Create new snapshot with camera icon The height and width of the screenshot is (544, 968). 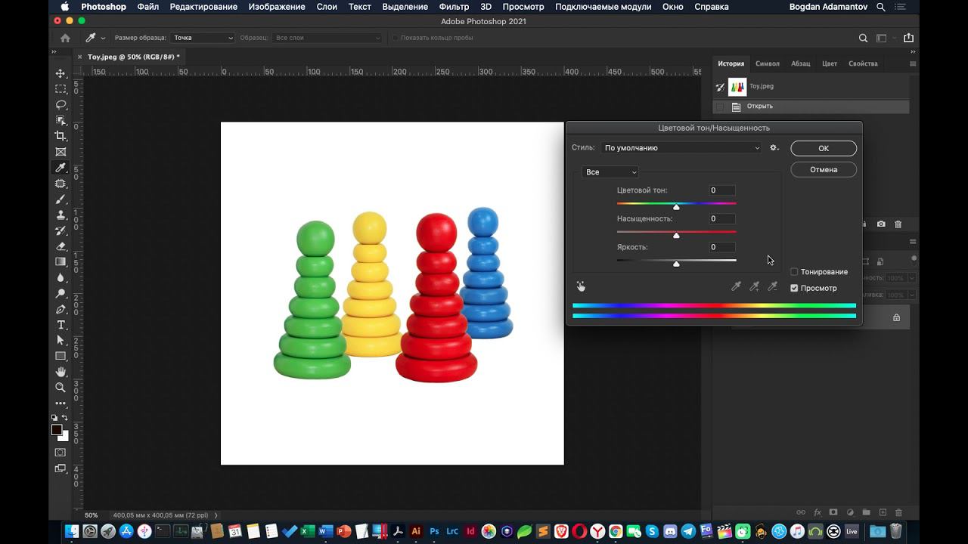[x=881, y=224]
